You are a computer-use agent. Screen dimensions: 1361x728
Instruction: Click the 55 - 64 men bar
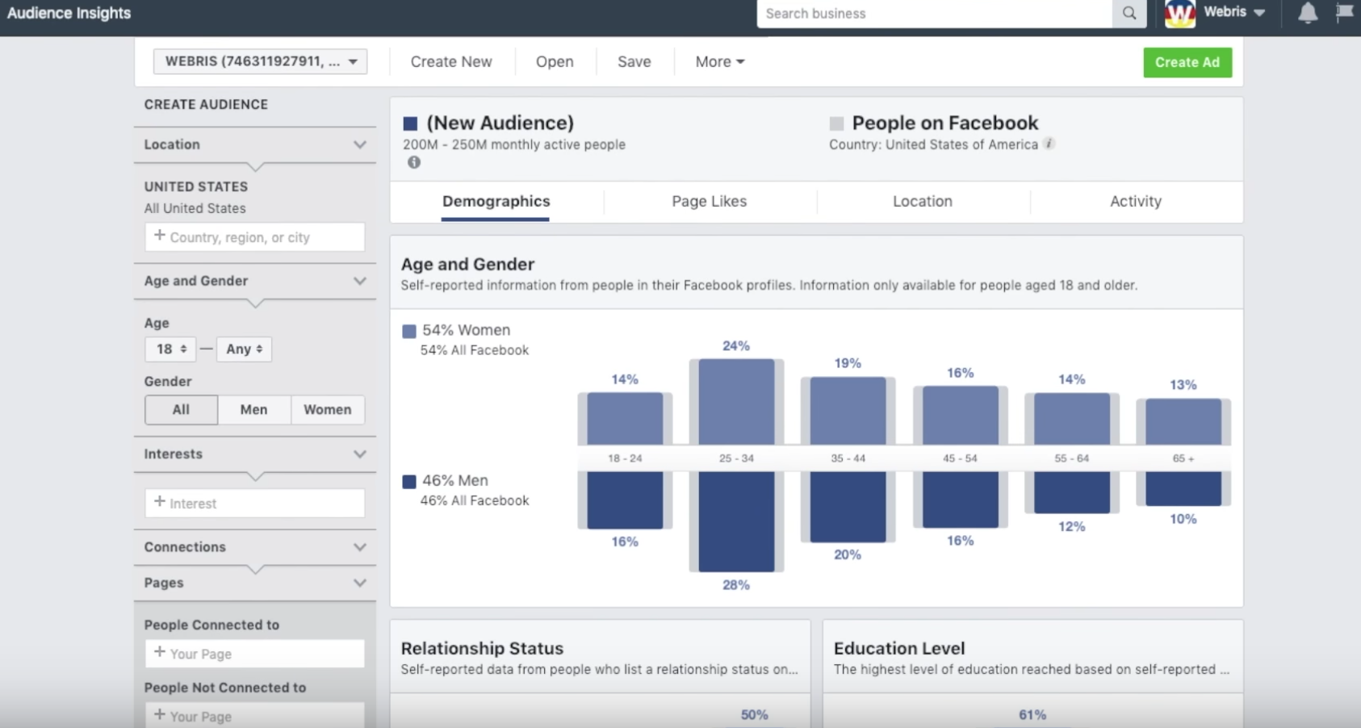(1072, 492)
